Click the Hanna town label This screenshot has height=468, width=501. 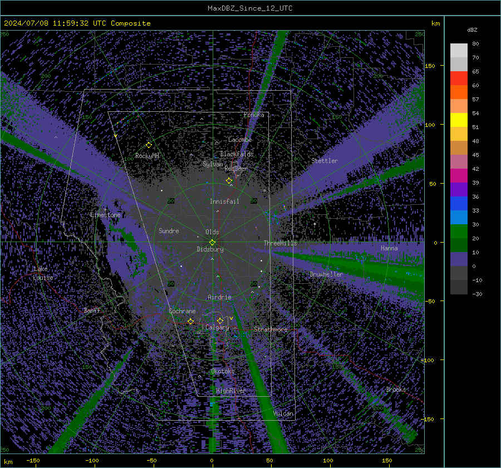[389, 248]
